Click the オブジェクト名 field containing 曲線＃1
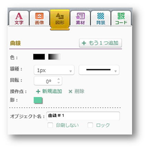Screen dimensions: 147x149 (83, 116)
